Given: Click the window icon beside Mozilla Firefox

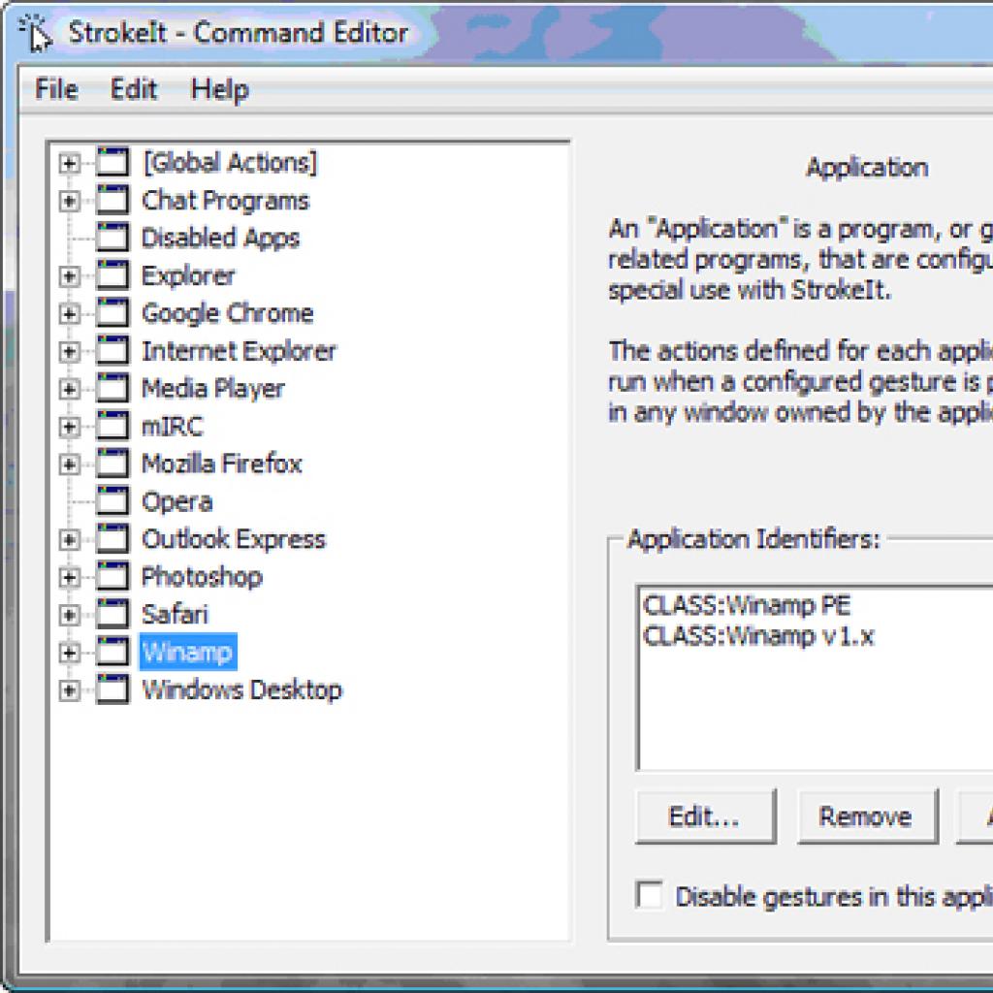Looking at the screenshot, I should (x=112, y=464).
